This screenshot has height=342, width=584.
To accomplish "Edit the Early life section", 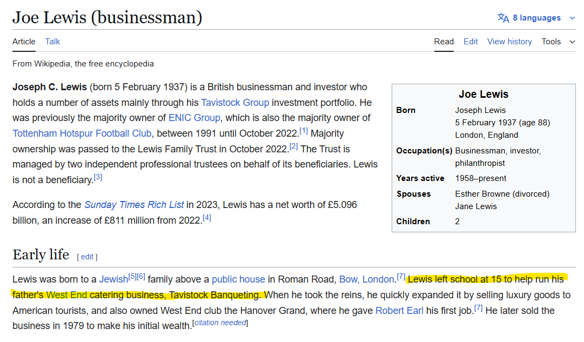I will point(87,257).
